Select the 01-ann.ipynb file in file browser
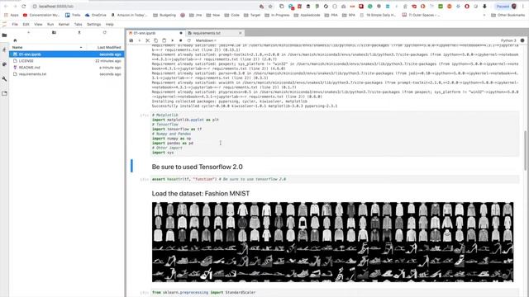The width and height of the screenshot is (529, 297). [67, 54]
